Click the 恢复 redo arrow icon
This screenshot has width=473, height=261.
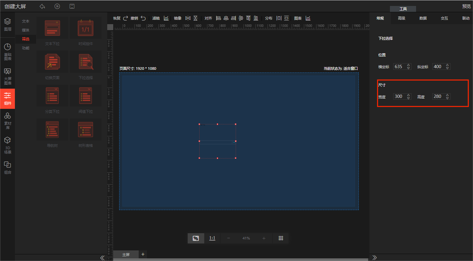125,18
